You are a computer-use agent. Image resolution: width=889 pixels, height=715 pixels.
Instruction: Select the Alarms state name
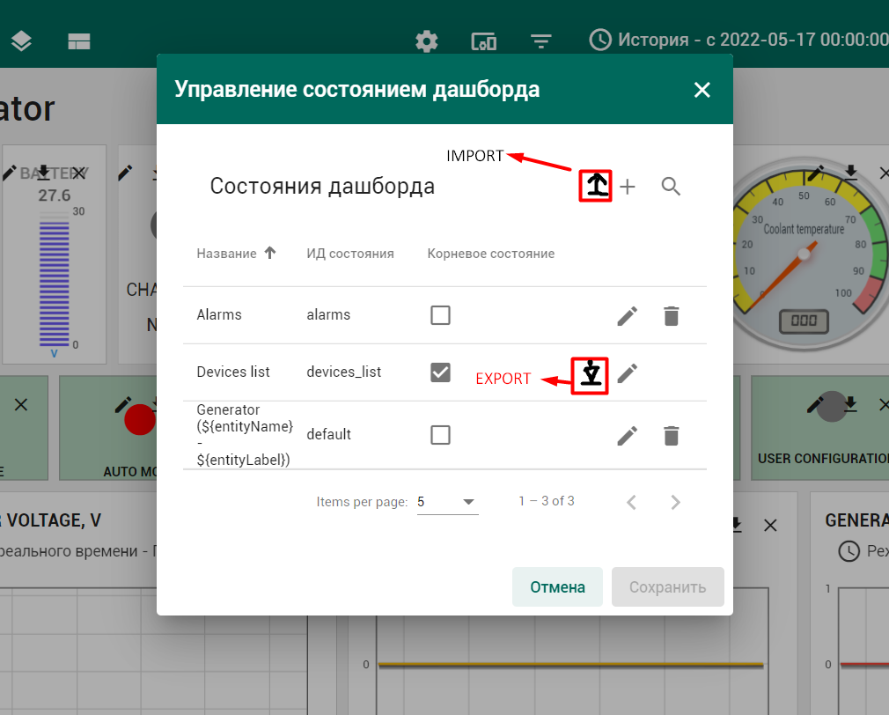pyautogui.click(x=219, y=314)
